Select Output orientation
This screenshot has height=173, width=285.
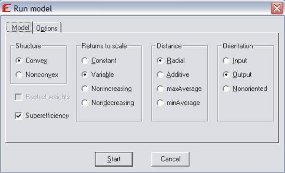(x=226, y=74)
